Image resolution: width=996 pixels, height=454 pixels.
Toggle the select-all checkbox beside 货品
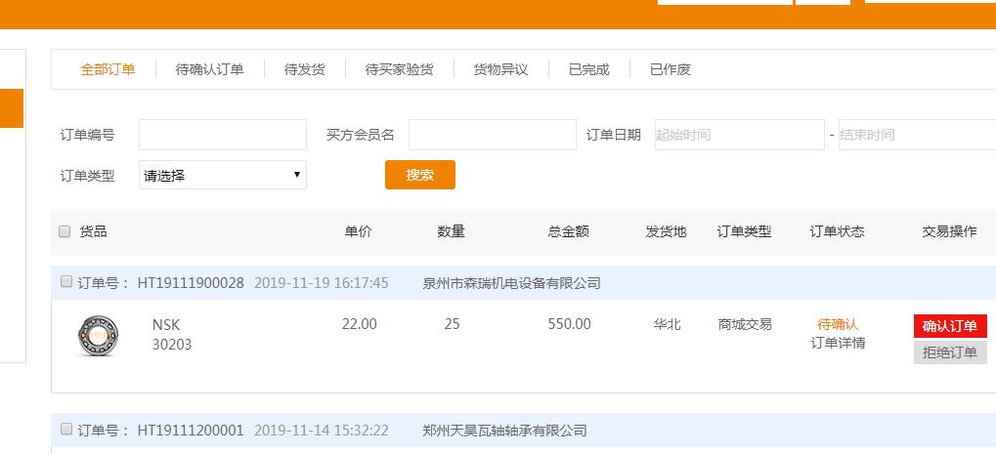(65, 232)
